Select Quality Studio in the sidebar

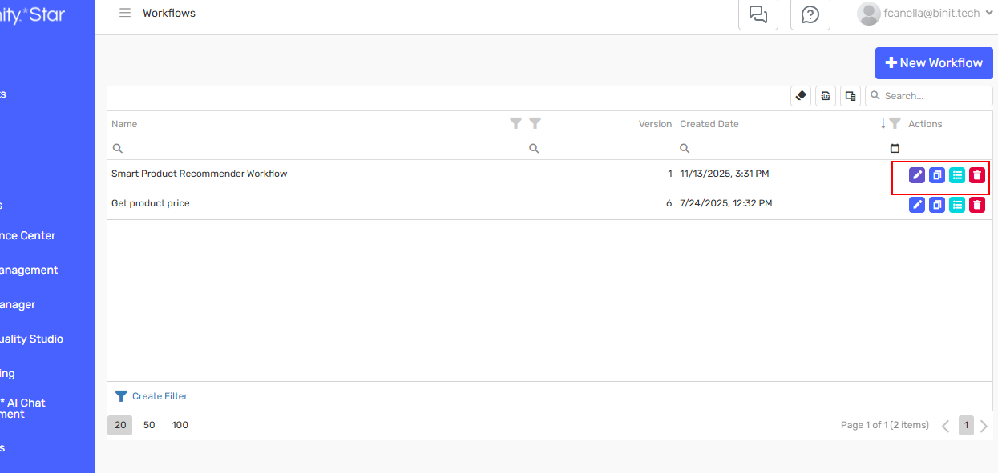coord(32,339)
